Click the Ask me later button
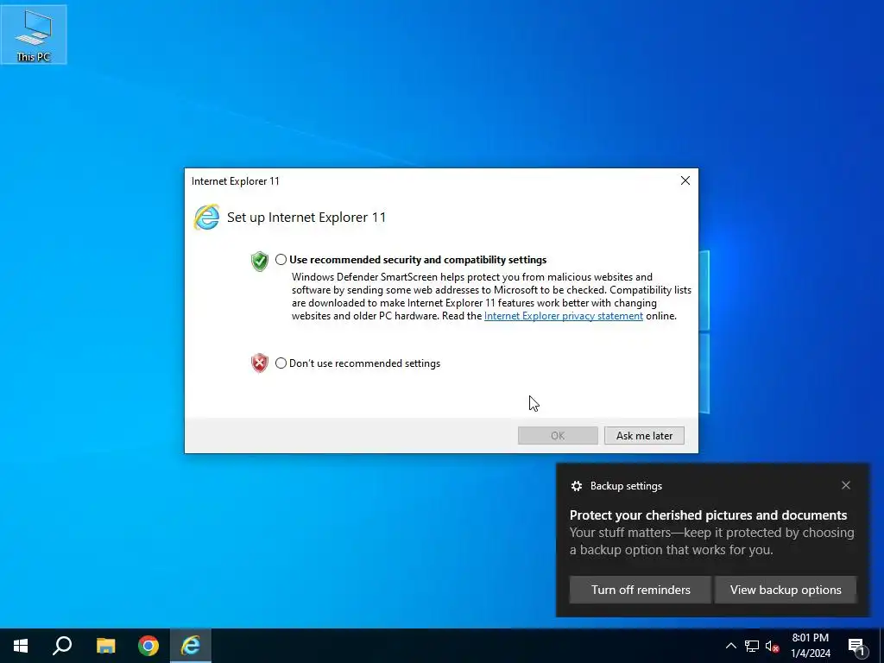 644,436
